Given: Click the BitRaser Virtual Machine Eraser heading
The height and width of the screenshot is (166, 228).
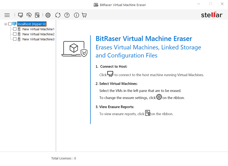Looking at the screenshot, I should click(144, 39).
